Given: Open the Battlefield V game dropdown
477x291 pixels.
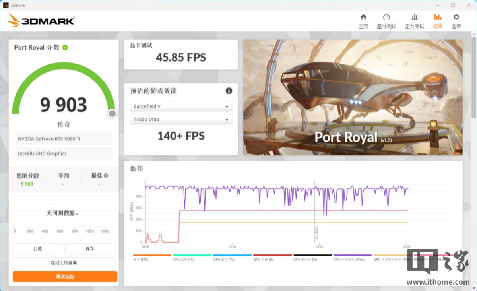Looking at the screenshot, I should pos(181,107).
